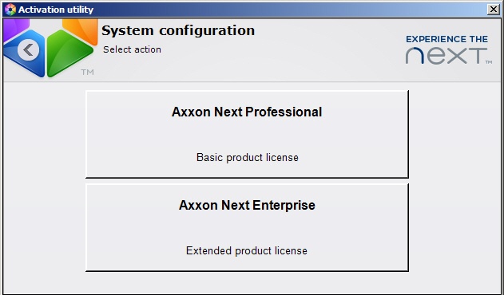Select the Axxon Next Enterprise heading
The image size is (504, 295).
click(247, 205)
